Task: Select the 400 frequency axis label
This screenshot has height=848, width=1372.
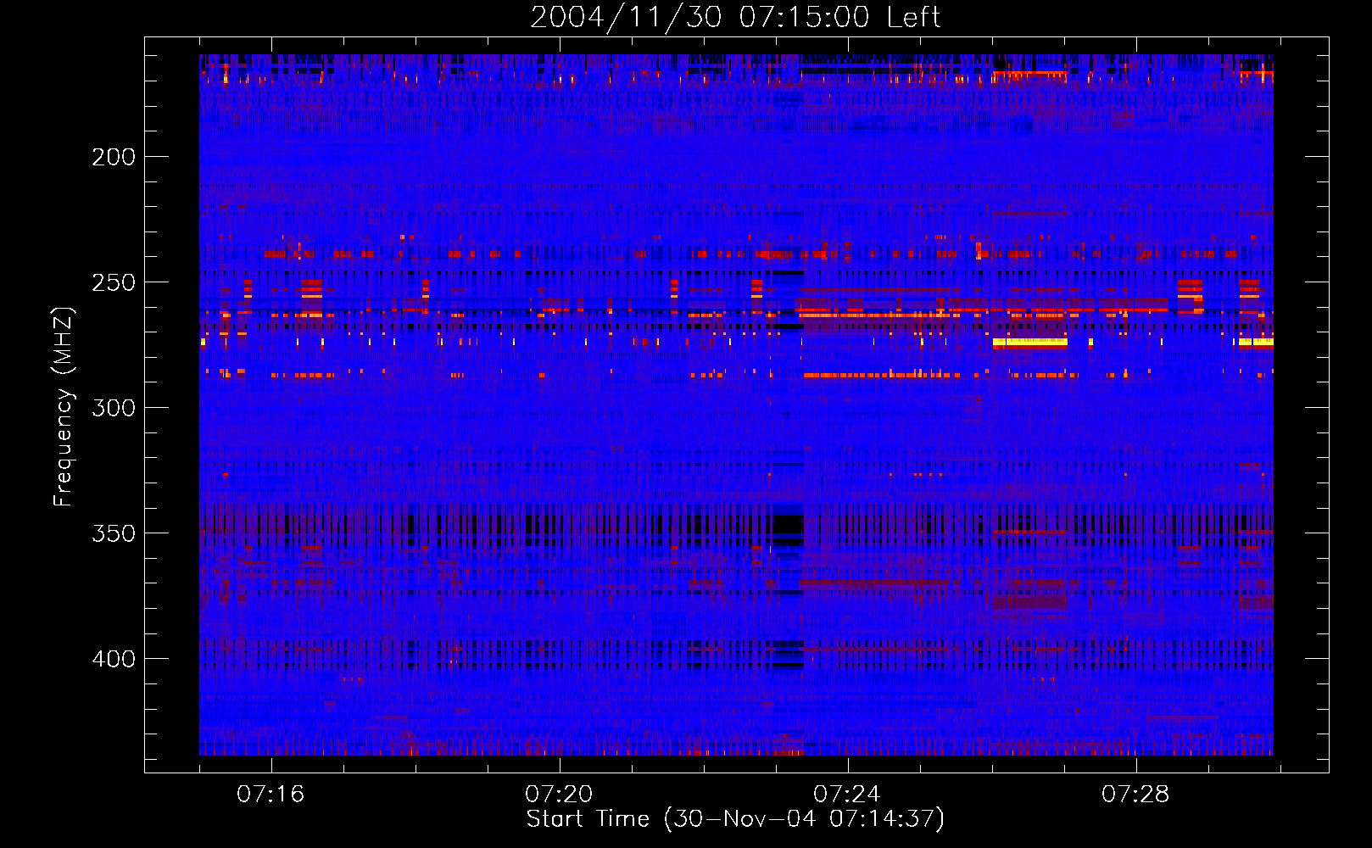Action: click(114, 659)
